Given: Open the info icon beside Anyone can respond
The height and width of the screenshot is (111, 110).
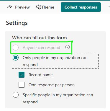Looking at the screenshot, I should point(67,47).
